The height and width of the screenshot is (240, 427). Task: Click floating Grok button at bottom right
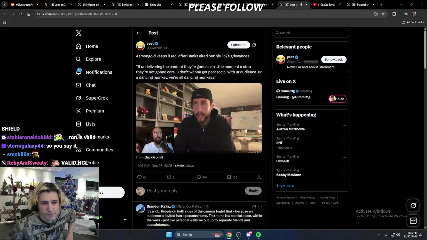(413, 206)
